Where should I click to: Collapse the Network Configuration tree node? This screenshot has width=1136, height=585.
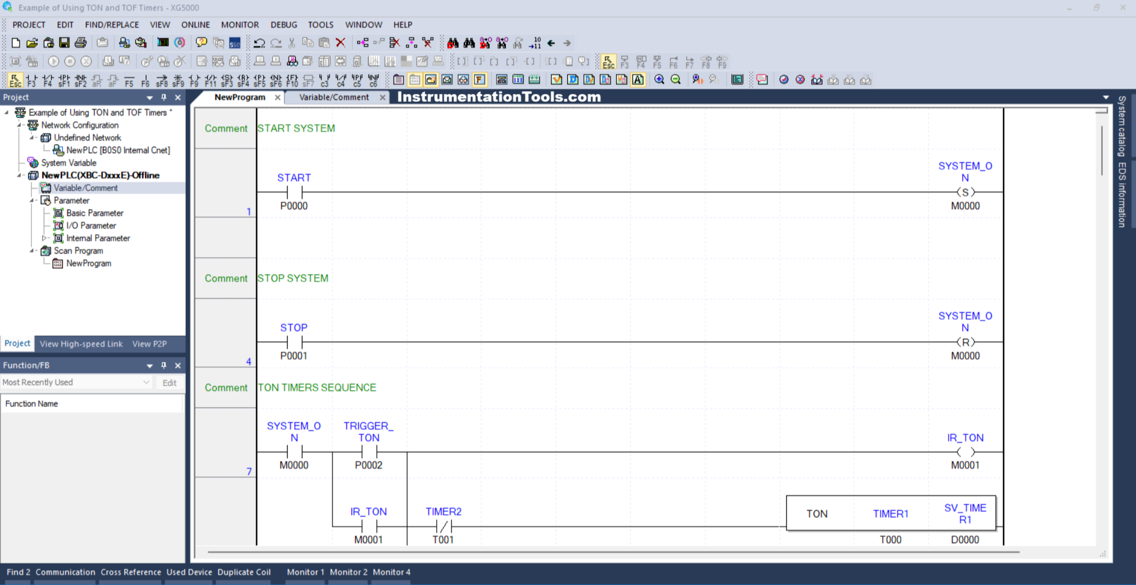click(20, 125)
